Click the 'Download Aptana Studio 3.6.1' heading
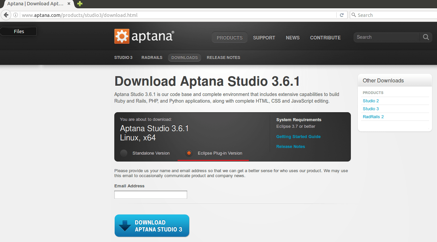Image resolution: width=437 pixels, height=242 pixels. coord(207,81)
